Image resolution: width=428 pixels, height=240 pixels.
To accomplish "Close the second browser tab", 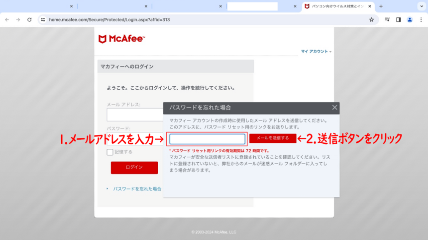I will click(x=146, y=6).
